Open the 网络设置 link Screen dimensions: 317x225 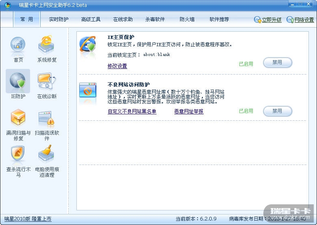point(304,20)
